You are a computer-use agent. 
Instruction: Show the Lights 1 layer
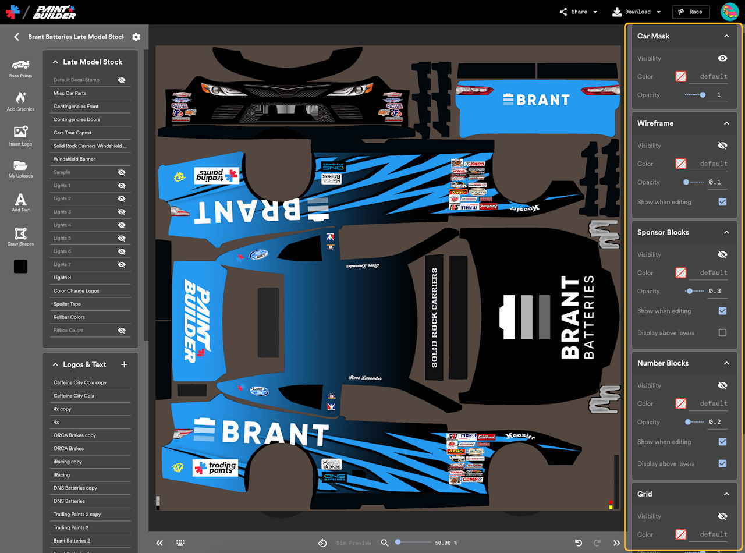122,185
